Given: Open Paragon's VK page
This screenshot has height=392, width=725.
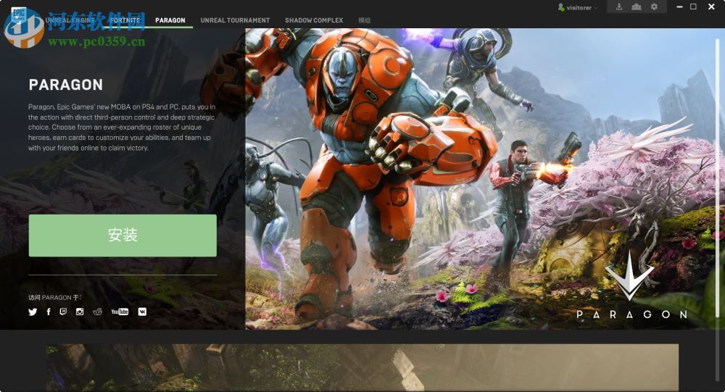Looking at the screenshot, I should pyautogui.click(x=142, y=312).
